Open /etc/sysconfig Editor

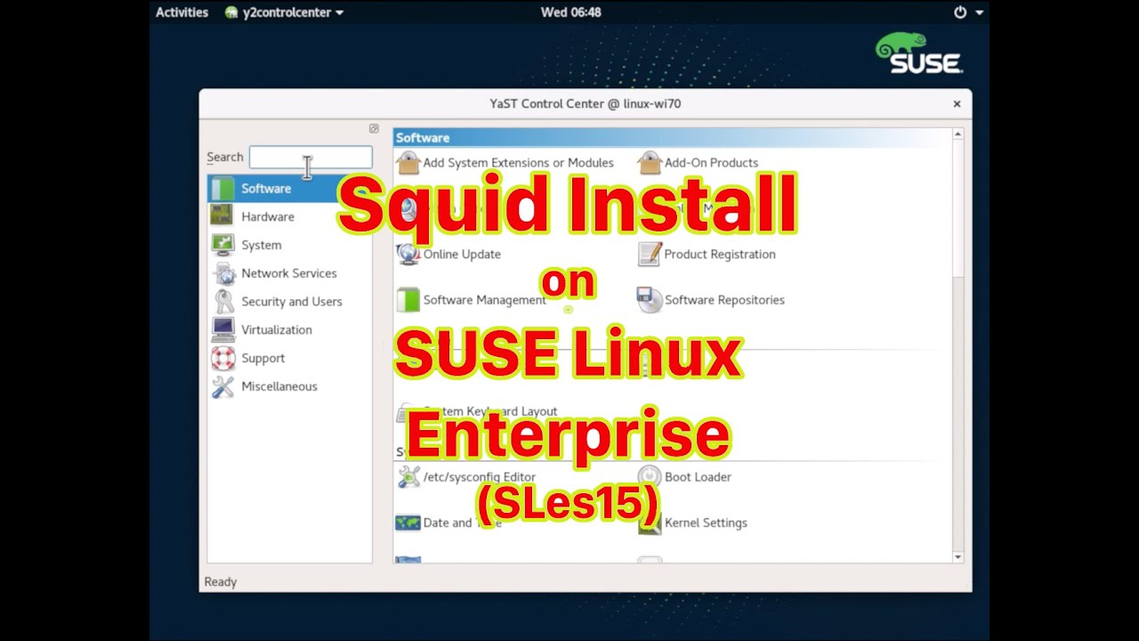(x=466, y=477)
